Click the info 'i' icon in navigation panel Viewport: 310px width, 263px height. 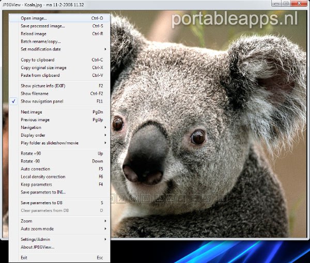[222, 199]
